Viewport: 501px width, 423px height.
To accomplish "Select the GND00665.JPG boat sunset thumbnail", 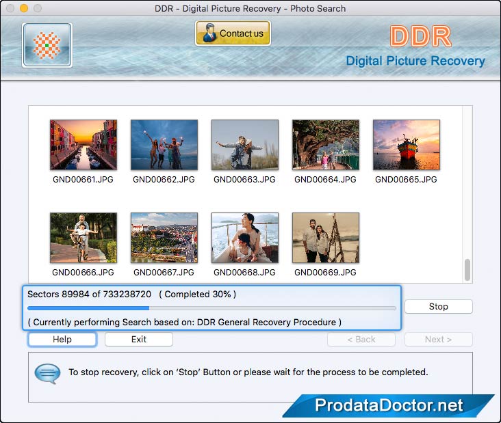I will [x=407, y=145].
